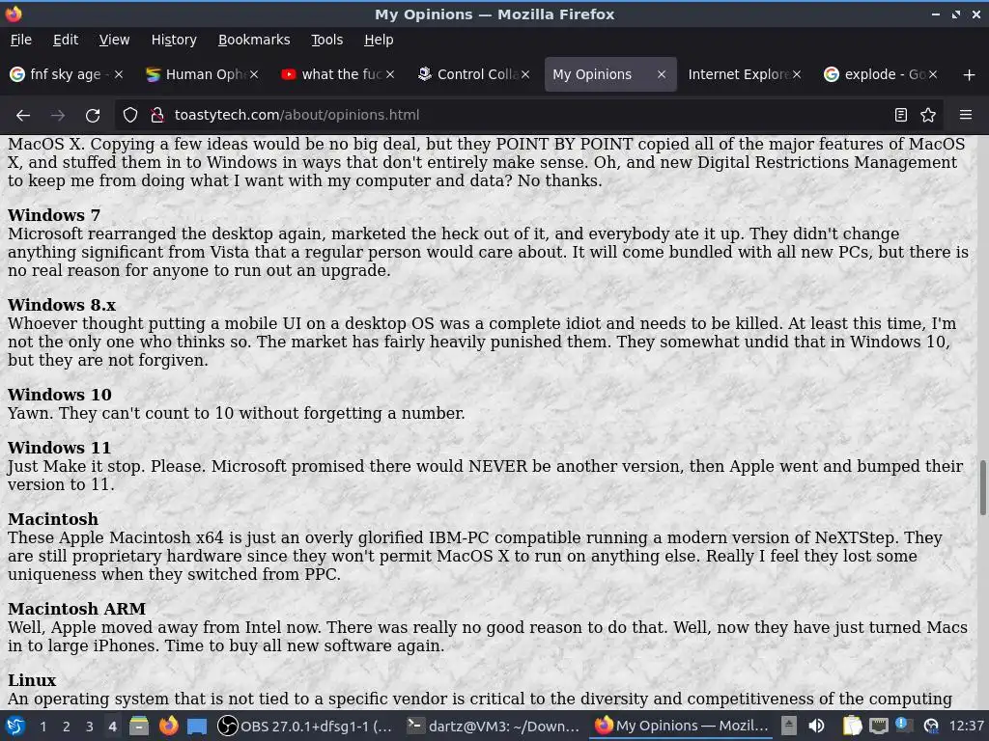Click the removable media eject tray icon

(788, 726)
